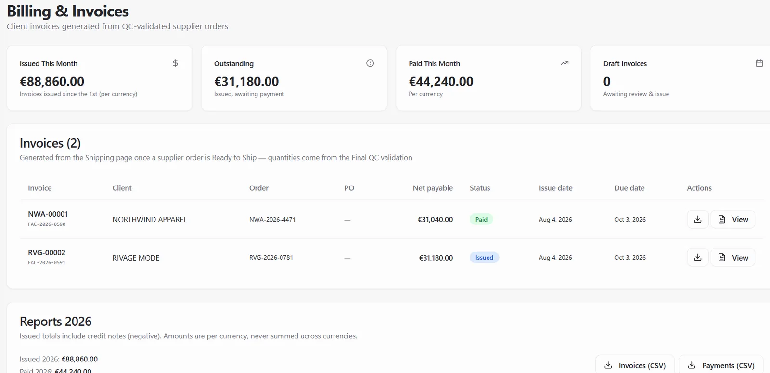This screenshot has width=770, height=373.
Task: Click the Status column header
Action: click(x=480, y=188)
